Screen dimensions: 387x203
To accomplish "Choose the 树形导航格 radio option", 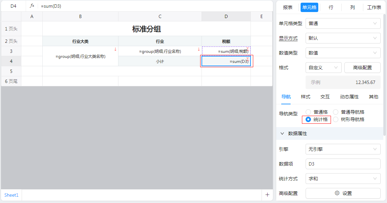I will coord(336,119).
